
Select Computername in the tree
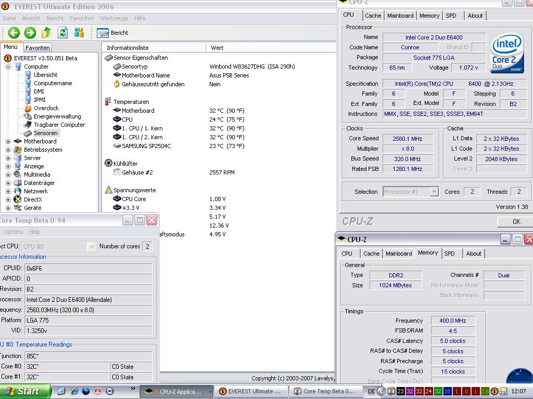53,83
